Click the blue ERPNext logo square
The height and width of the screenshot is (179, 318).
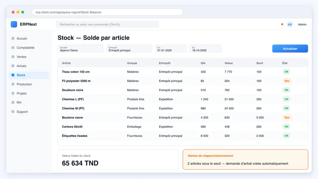[14, 24]
